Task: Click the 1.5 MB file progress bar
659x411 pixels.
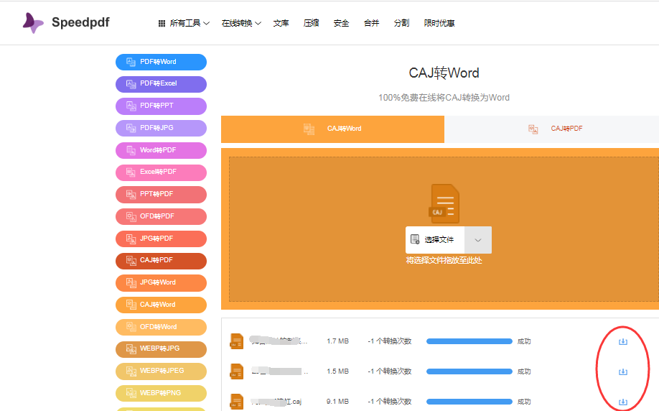Action: point(469,371)
